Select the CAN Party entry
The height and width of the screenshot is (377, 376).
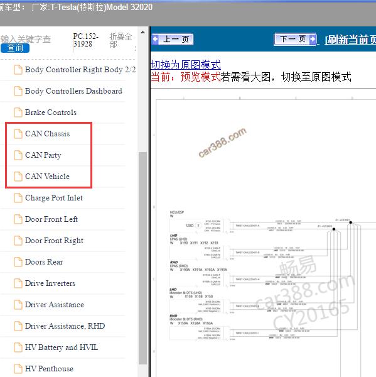coord(43,155)
